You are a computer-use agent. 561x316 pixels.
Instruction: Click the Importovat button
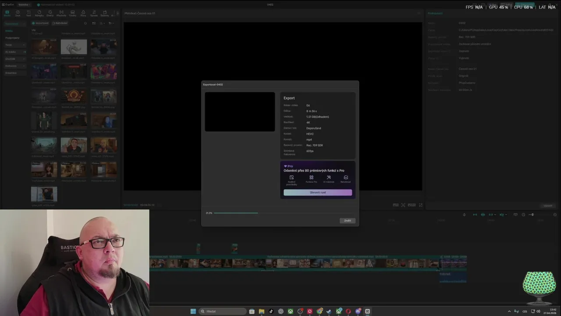40,23
